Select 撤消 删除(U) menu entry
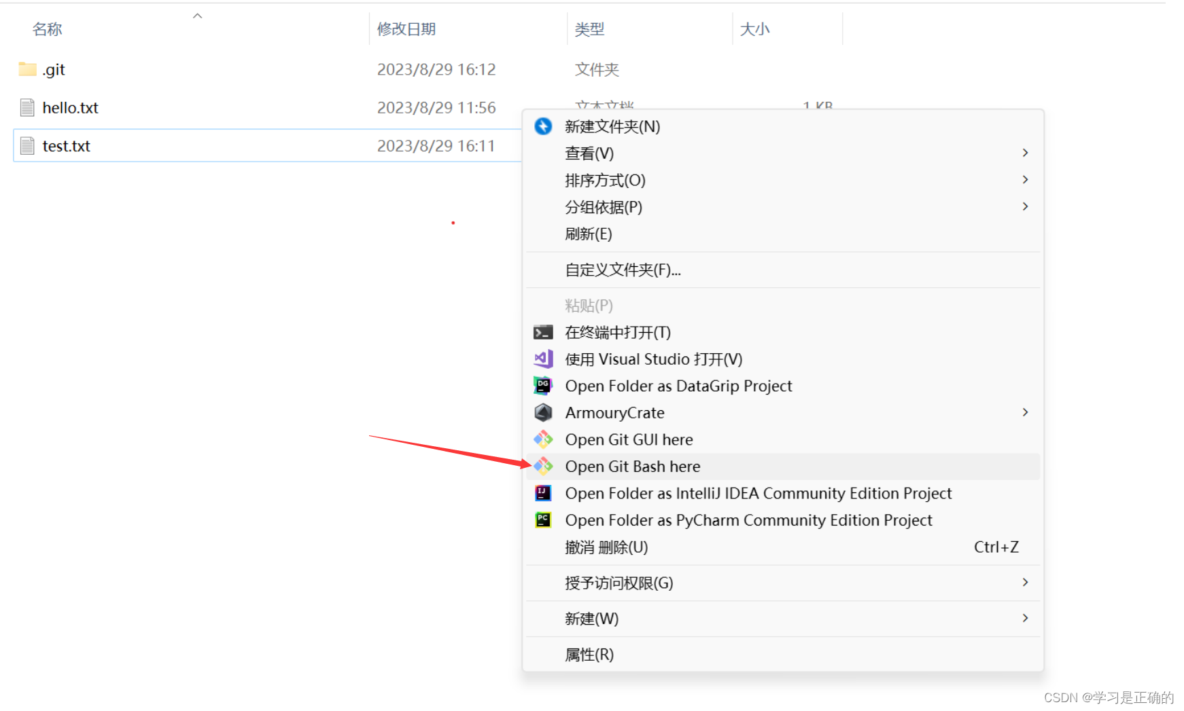 click(x=783, y=547)
